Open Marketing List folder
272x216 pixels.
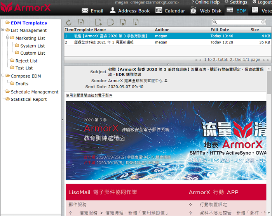click(x=30, y=38)
